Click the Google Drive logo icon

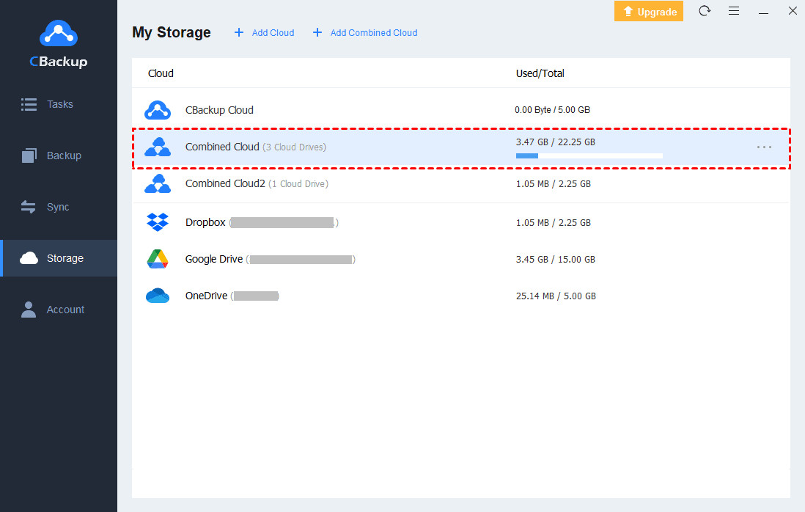click(158, 260)
